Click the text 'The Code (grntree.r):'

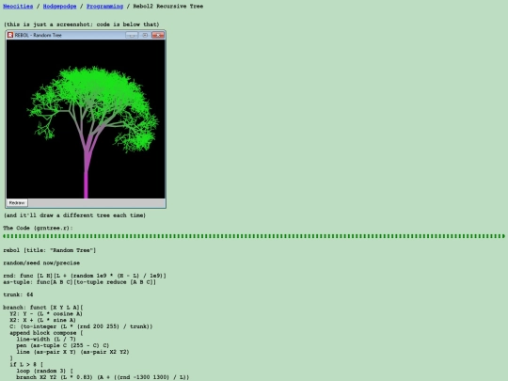pyautogui.click(x=38, y=228)
